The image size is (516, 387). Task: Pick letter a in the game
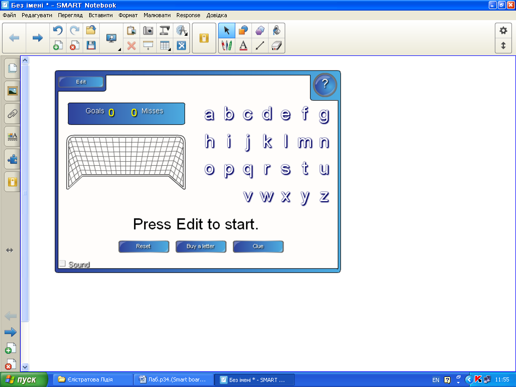(x=209, y=114)
